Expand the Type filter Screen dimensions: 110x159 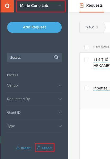tap(34, 126)
